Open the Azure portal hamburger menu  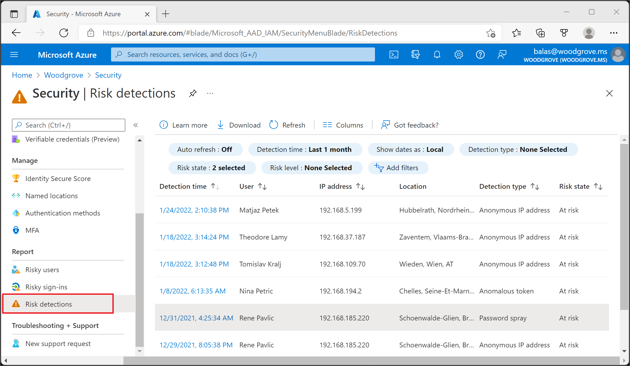click(14, 55)
